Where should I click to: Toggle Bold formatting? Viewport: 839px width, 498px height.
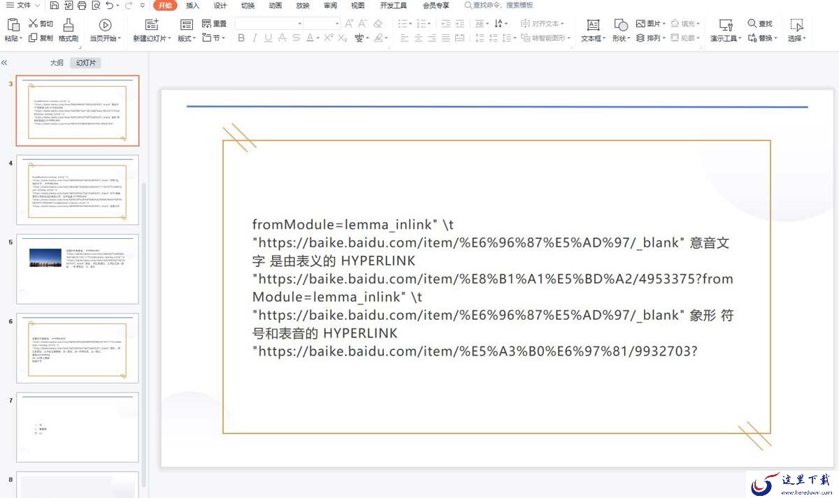pyautogui.click(x=241, y=38)
